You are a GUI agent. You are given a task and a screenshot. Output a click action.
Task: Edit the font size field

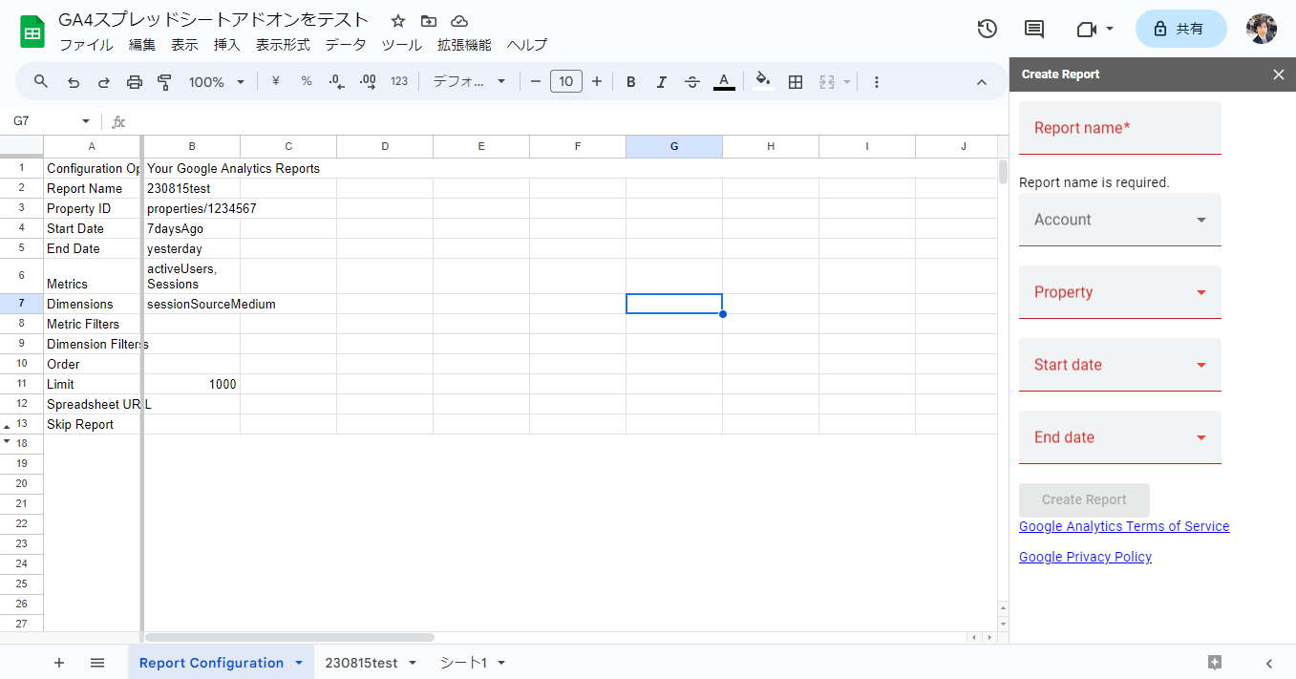(566, 82)
